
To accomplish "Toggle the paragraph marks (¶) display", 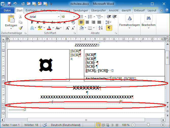I will [109, 28].
